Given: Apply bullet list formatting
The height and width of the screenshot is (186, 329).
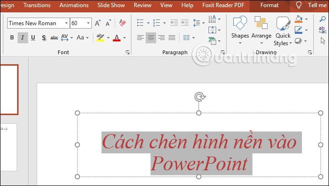Looking at the screenshot, I should click(140, 23).
